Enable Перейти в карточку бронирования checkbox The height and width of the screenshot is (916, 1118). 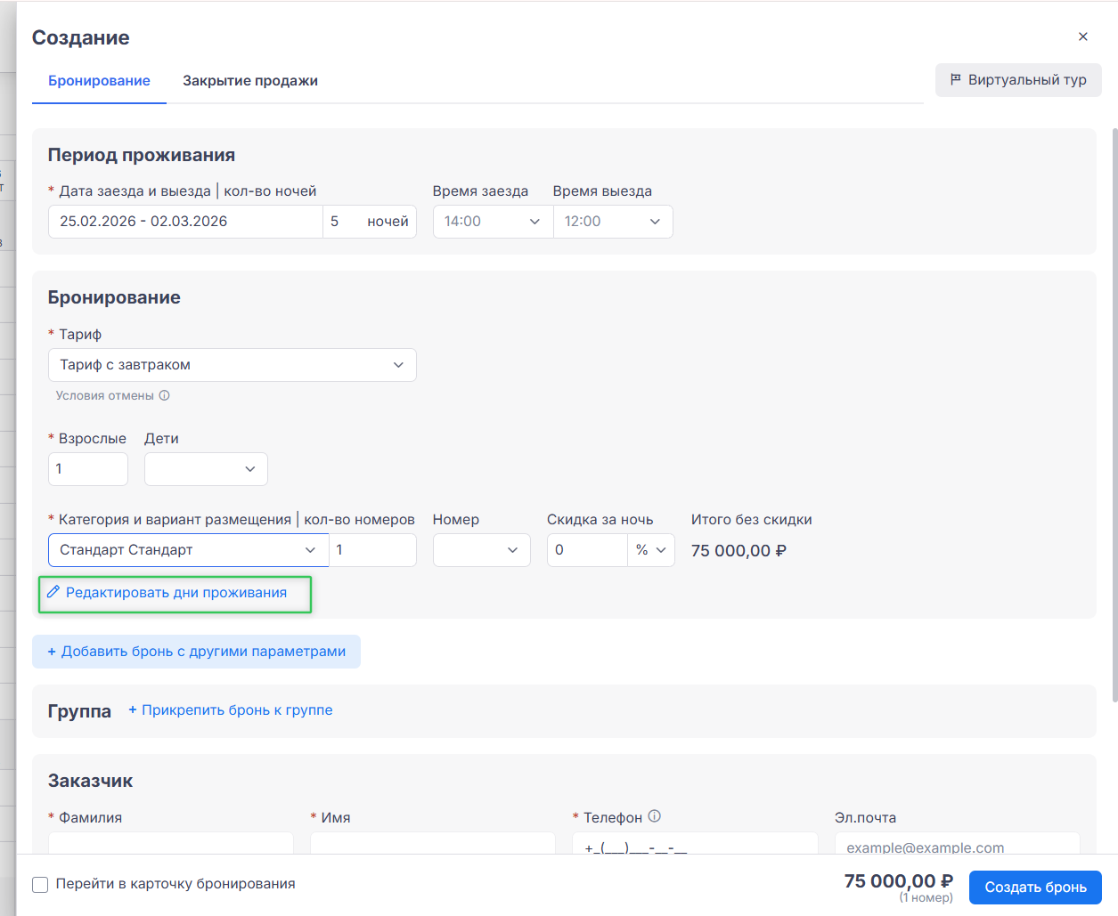click(x=40, y=884)
